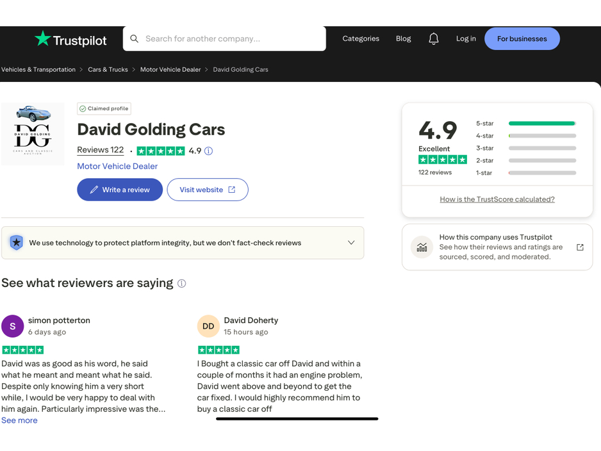Click info icon next to reviewers heading
The width and height of the screenshot is (601, 451).
coord(182,284)
